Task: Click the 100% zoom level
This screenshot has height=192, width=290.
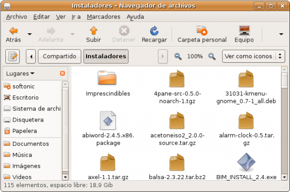Action: coord(195,56)
